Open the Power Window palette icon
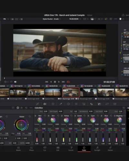 point(68,104)
